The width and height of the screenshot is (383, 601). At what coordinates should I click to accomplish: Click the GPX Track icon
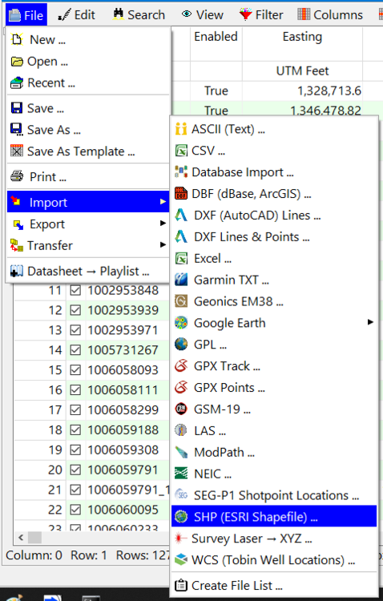(181, 366)
